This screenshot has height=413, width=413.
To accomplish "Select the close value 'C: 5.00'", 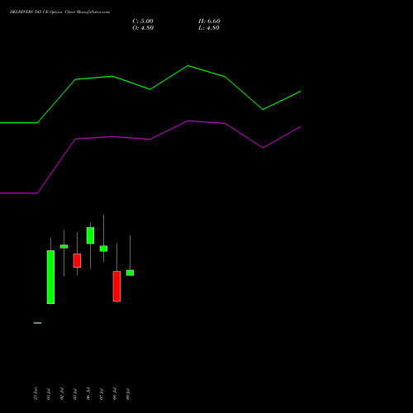I will tap(143, 21).
